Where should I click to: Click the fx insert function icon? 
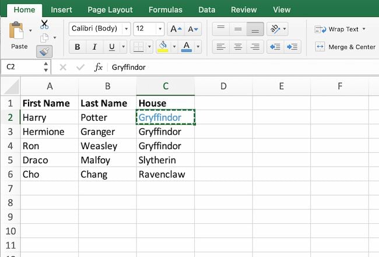(x=99, y=67)
